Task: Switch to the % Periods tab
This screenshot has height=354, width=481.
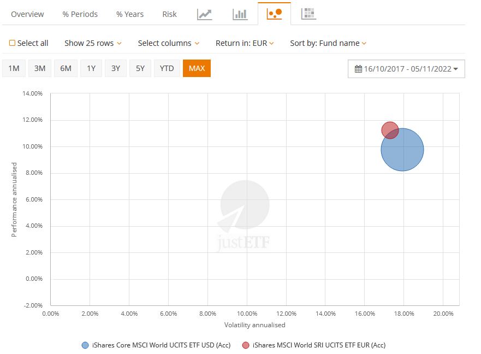Action: pos(80,14)
